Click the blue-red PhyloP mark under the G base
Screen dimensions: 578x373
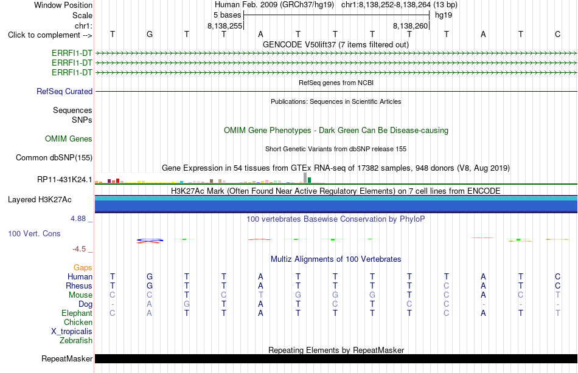(x=150, y=241)
